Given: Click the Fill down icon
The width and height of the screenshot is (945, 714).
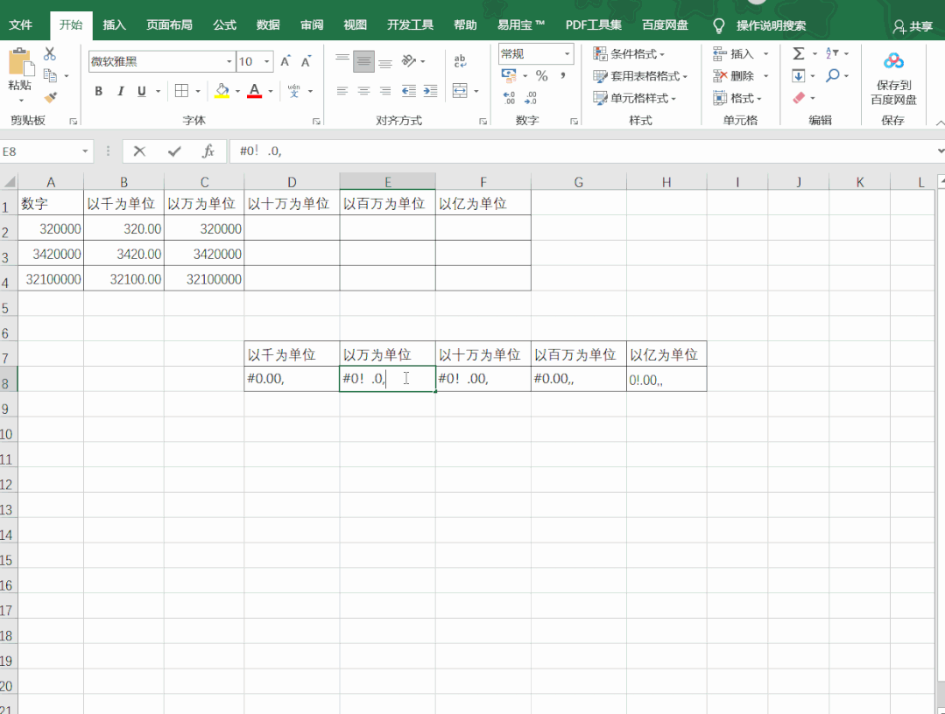Looking at the screenshot, I should tap(799, 76).
